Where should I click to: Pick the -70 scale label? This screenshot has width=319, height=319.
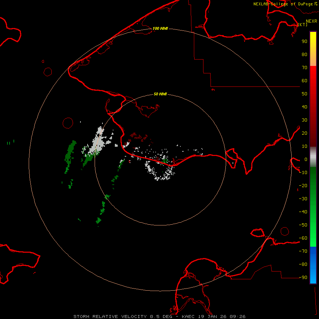tap(303, 251)
